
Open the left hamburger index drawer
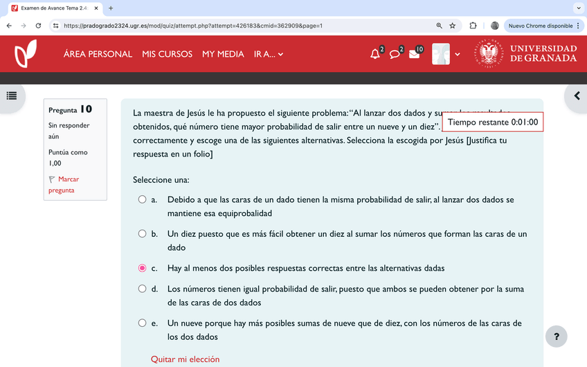pyautogui.click(x=12, y=96)
